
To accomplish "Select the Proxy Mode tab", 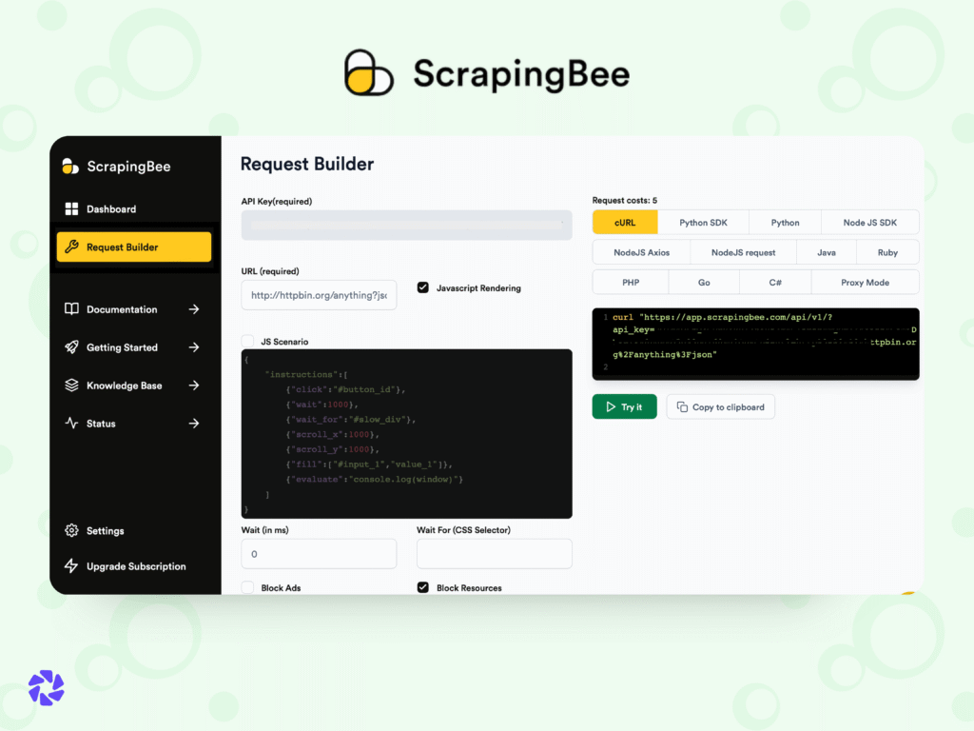I will (x=865, y=282).
